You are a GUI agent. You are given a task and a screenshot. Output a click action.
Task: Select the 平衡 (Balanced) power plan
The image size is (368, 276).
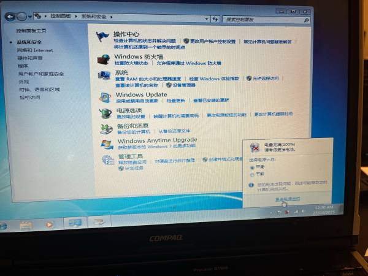(252, 166)
